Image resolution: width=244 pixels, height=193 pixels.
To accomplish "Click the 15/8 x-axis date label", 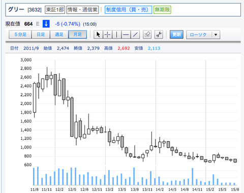I will pyautogui.click(x=235, y=189).
